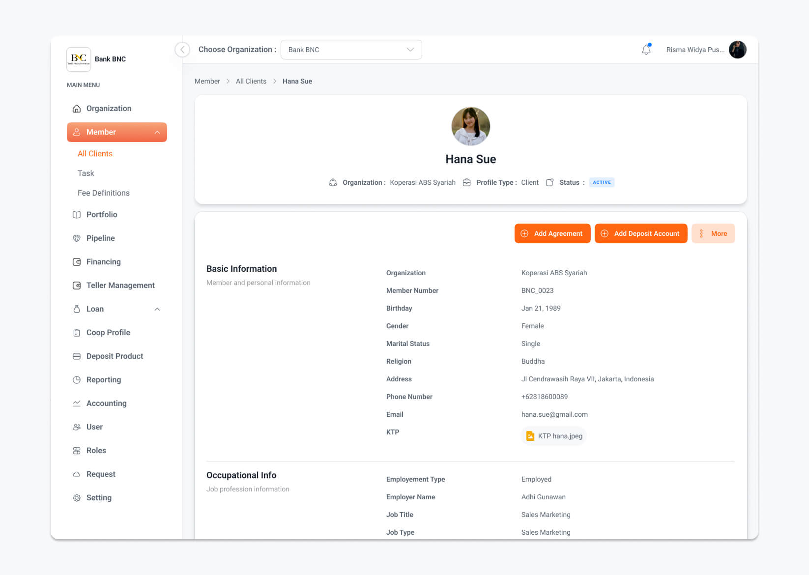
Task: Click the Organization home icon in sidebar
Action: [77, 109]
